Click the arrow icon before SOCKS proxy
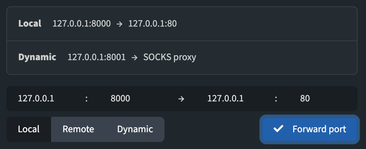This screenshot has width=366, height=149. (134, 57)
